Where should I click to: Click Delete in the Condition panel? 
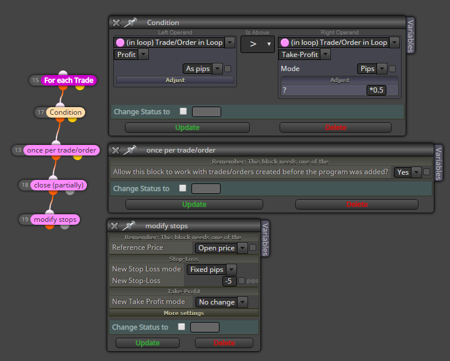coord(336,128)
